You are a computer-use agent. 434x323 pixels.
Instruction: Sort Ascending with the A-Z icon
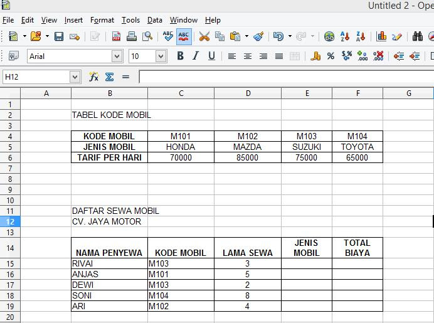345,36
